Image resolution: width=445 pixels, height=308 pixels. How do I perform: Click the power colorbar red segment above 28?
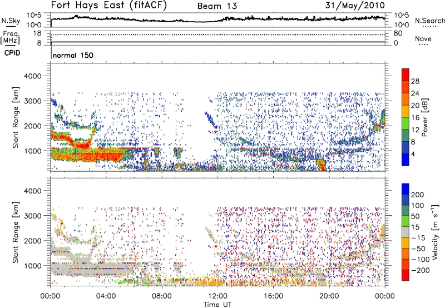[406, 74]
